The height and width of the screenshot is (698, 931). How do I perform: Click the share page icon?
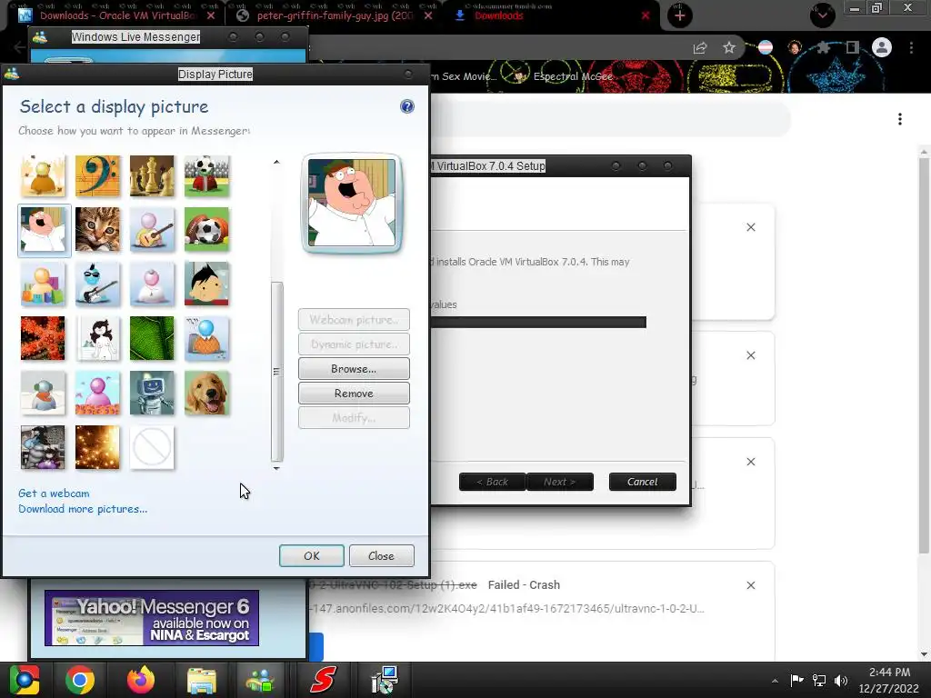pos(700,47)
